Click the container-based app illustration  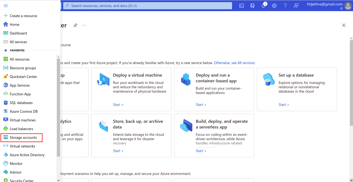point(186,79)
